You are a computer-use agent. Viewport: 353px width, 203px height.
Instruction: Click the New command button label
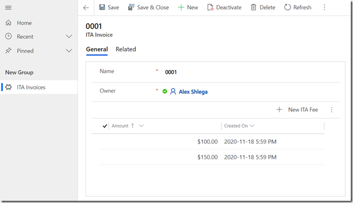192,8
